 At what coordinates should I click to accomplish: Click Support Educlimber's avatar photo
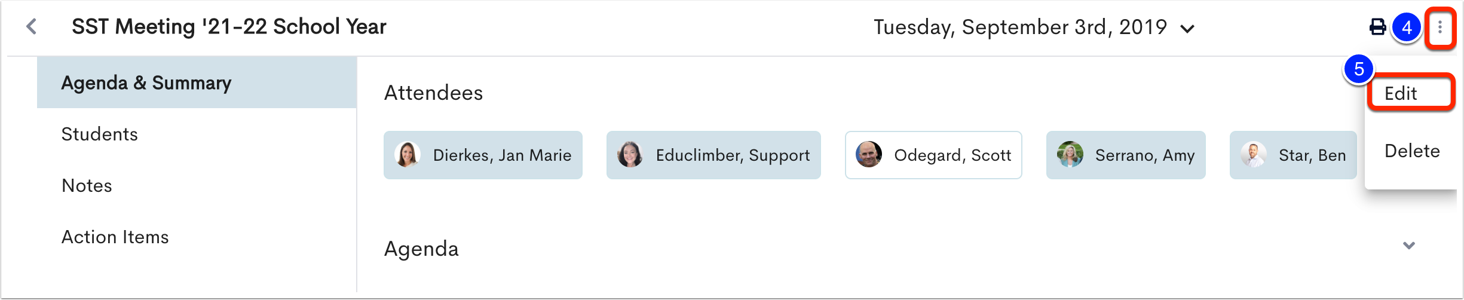[x=630, y=155]
